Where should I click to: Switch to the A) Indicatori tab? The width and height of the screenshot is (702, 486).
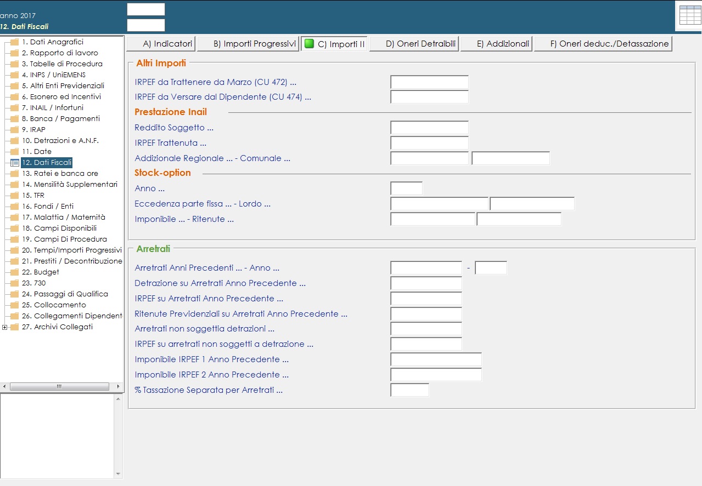(161, 44)
